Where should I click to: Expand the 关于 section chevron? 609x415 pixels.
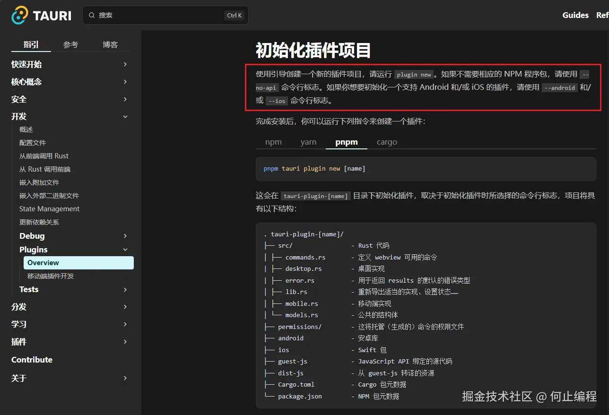coord(125,378)
